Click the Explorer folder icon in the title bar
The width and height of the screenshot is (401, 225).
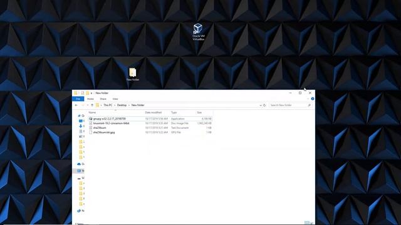pyautogui.click(x=76, y=93)
